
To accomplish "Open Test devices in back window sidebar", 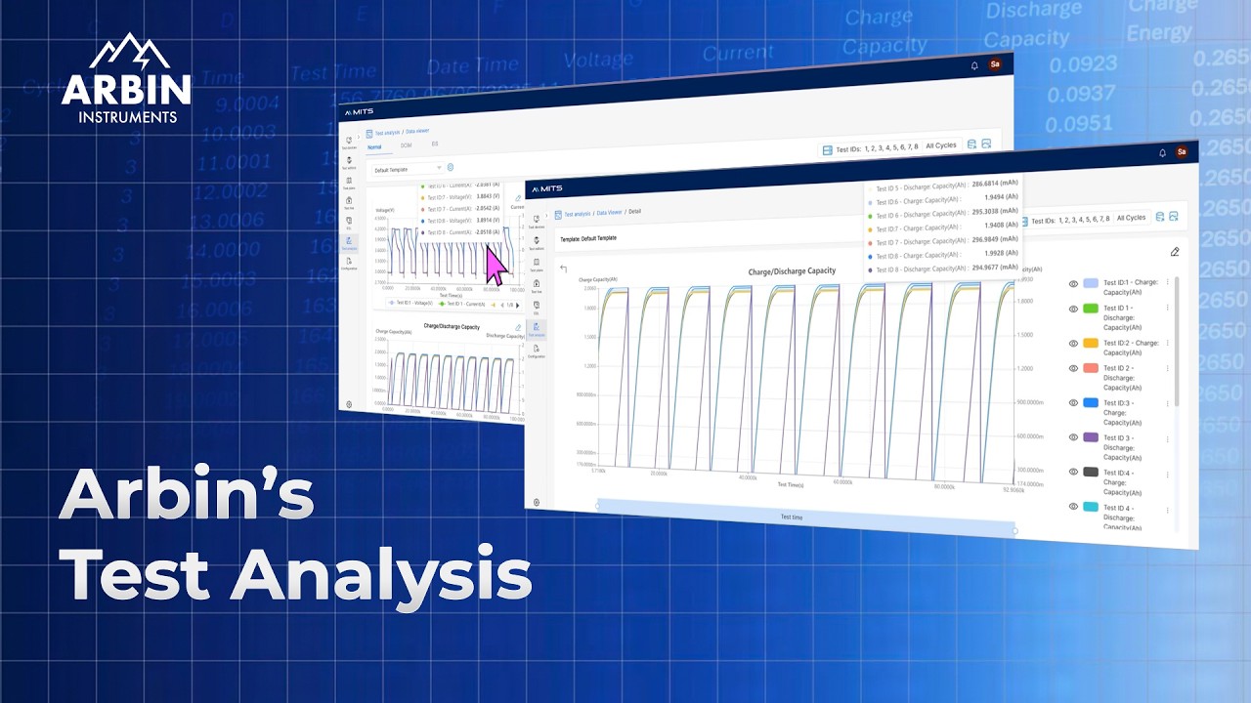I will (x=349, y=144).
